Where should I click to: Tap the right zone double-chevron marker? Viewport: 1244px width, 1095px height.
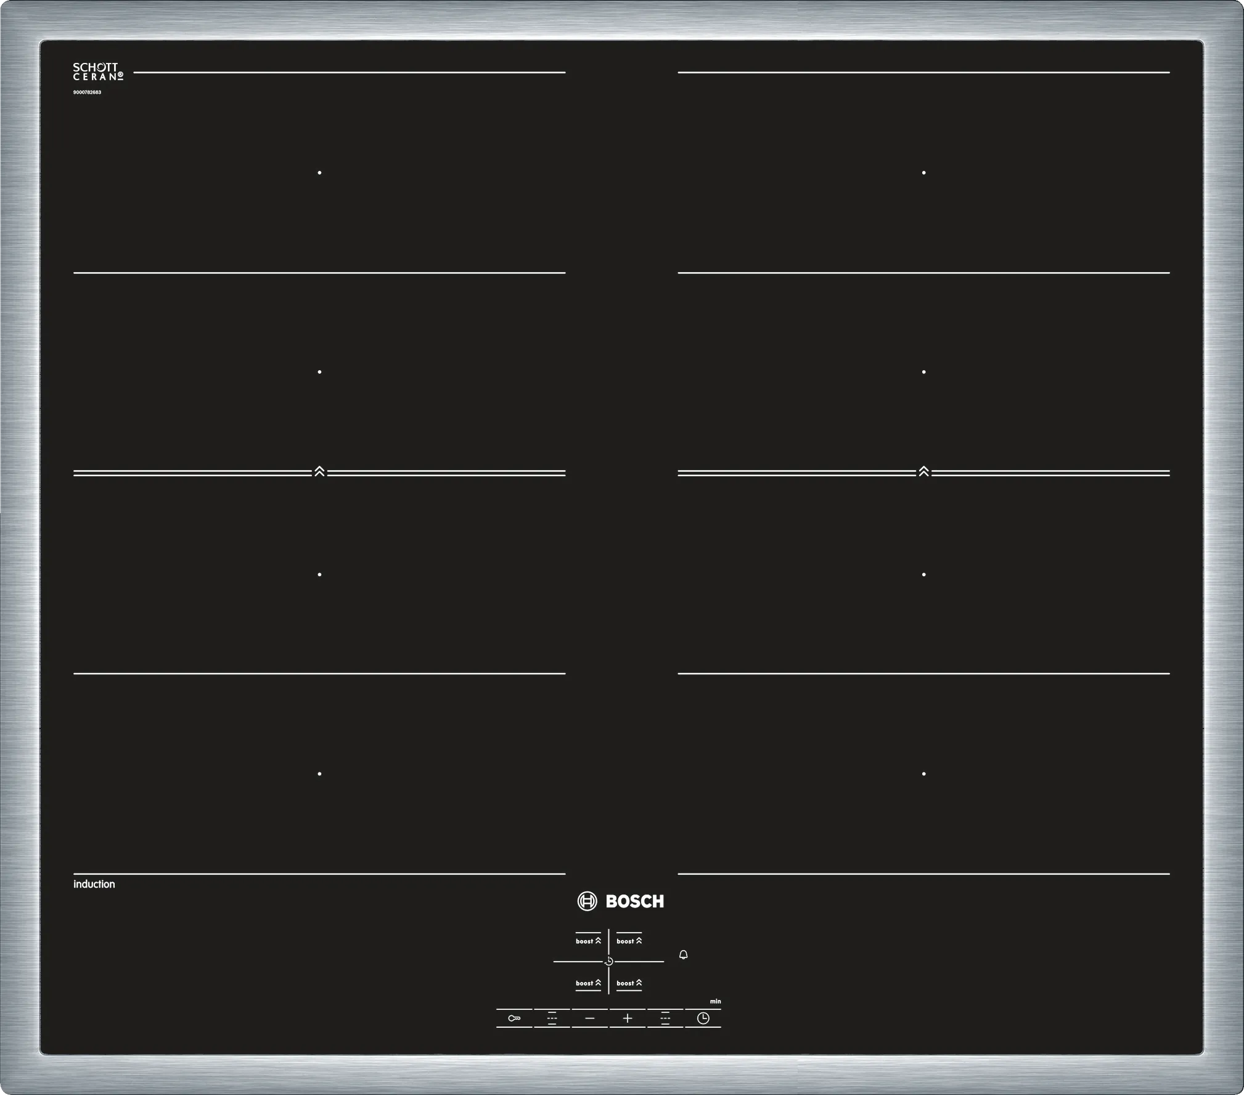923,472
